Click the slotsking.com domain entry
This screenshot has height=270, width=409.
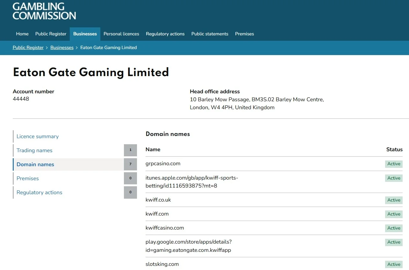[162, 264]
